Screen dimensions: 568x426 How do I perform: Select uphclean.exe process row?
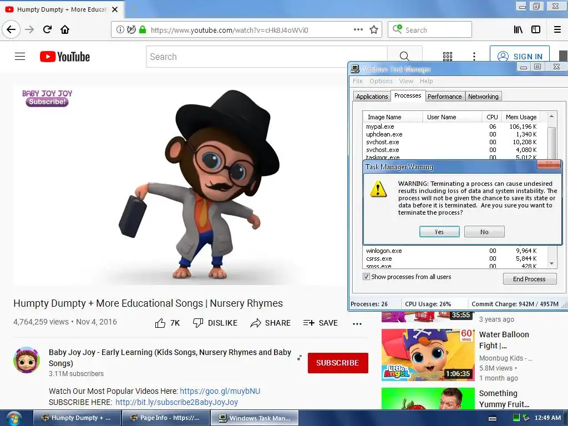click(x=452, y=134)
